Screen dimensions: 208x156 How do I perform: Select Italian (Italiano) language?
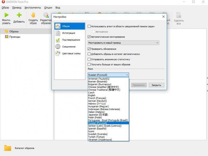pos(108,112)
